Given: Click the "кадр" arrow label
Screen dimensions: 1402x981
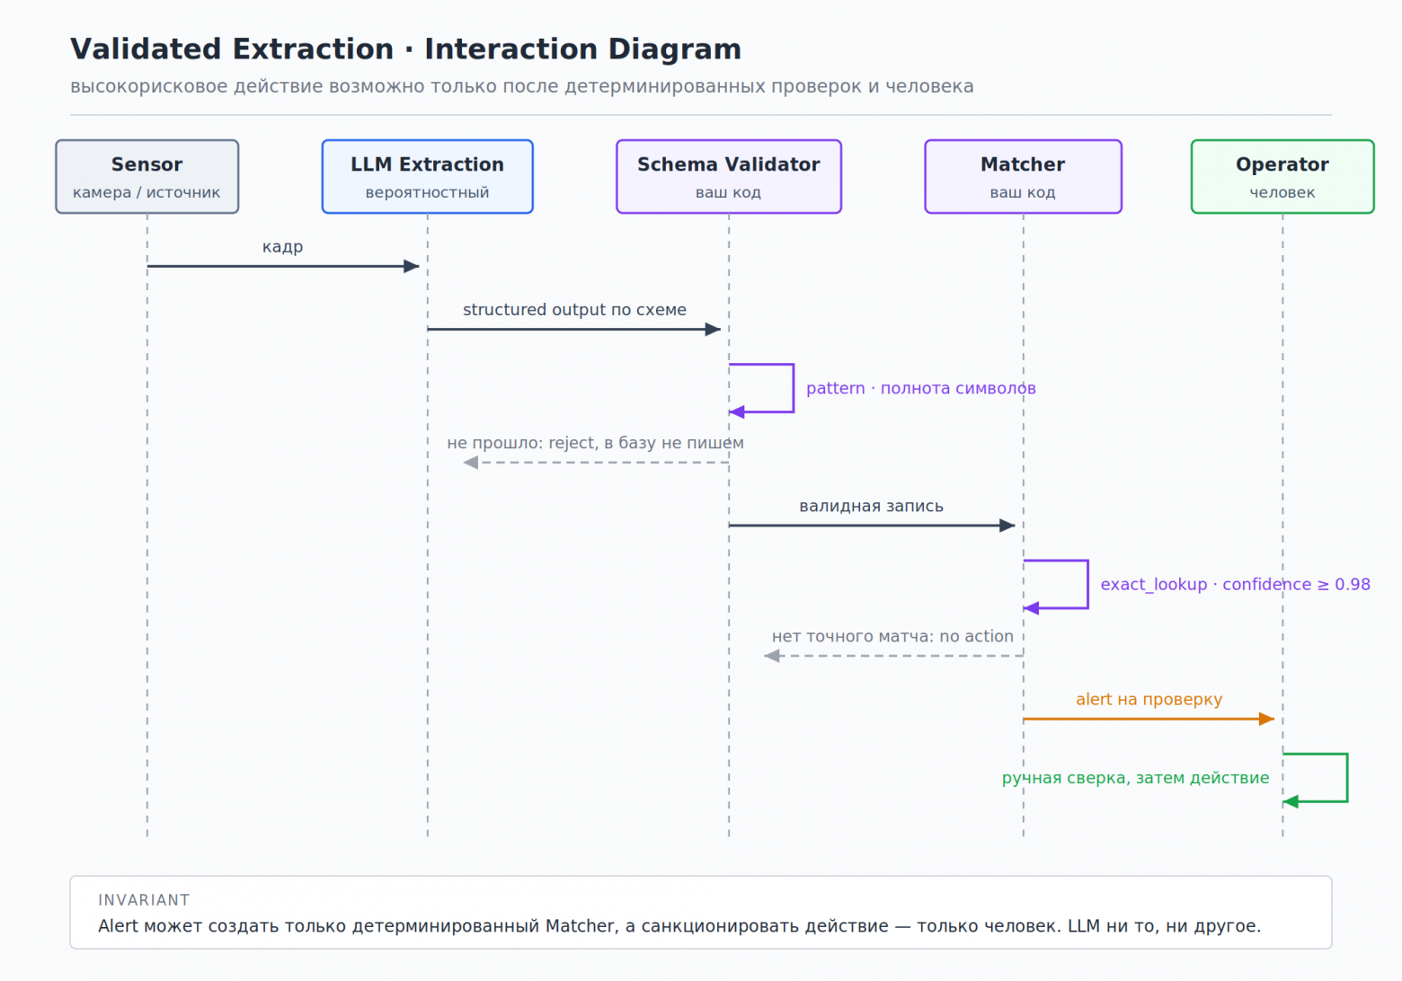Looking at the screenshot, I should 283,247.
